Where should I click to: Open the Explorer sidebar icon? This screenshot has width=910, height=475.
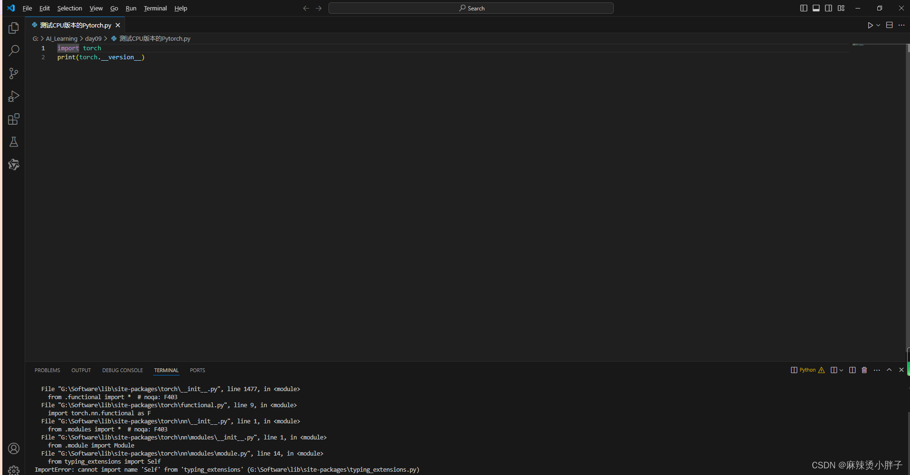[14, 27]
